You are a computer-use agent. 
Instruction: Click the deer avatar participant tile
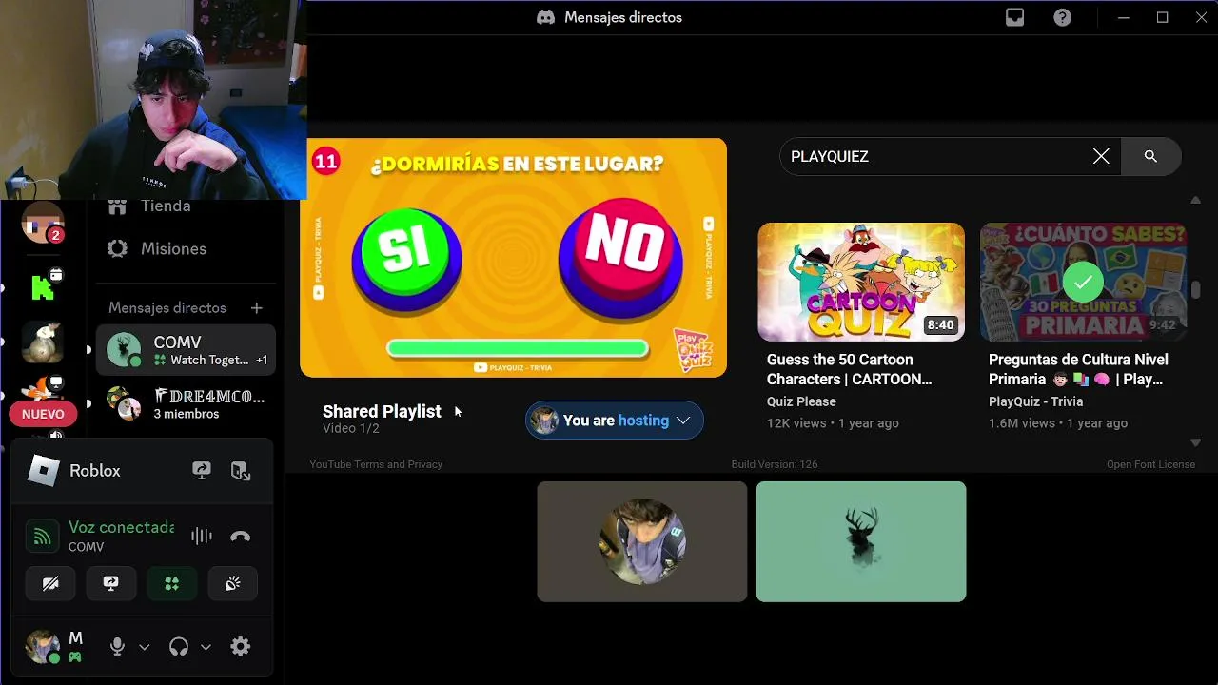pos(861,541)
